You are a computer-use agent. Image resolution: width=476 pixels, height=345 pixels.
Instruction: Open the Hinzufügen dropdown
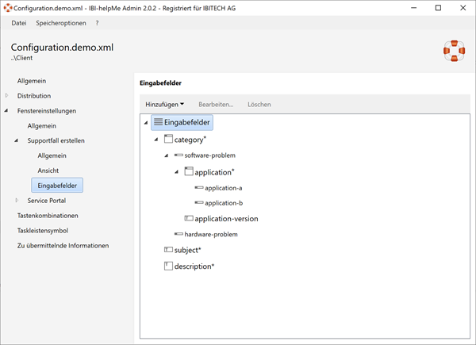(x=164, y=105)
